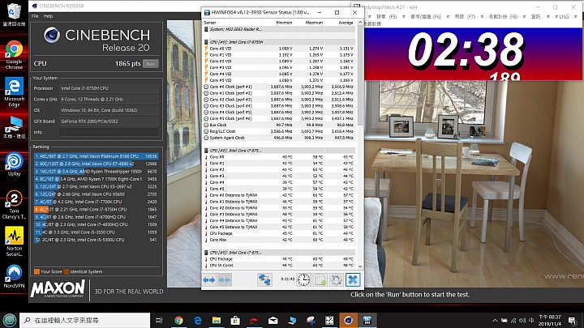Click the Info input field in Cinebench

[x=109, y=132]
